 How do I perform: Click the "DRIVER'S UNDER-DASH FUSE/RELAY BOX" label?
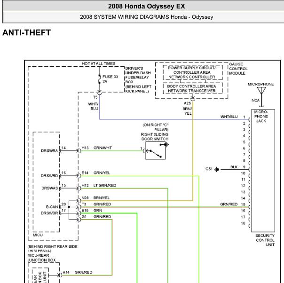pyautogui.click(x=138, y=75)
